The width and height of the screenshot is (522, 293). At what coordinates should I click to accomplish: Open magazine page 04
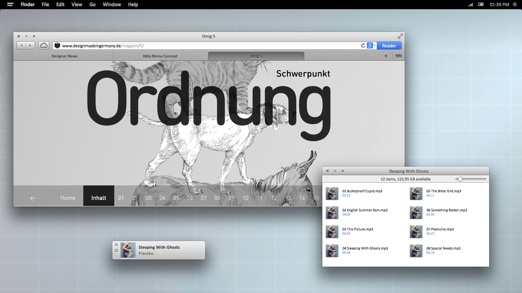(162, 198)
